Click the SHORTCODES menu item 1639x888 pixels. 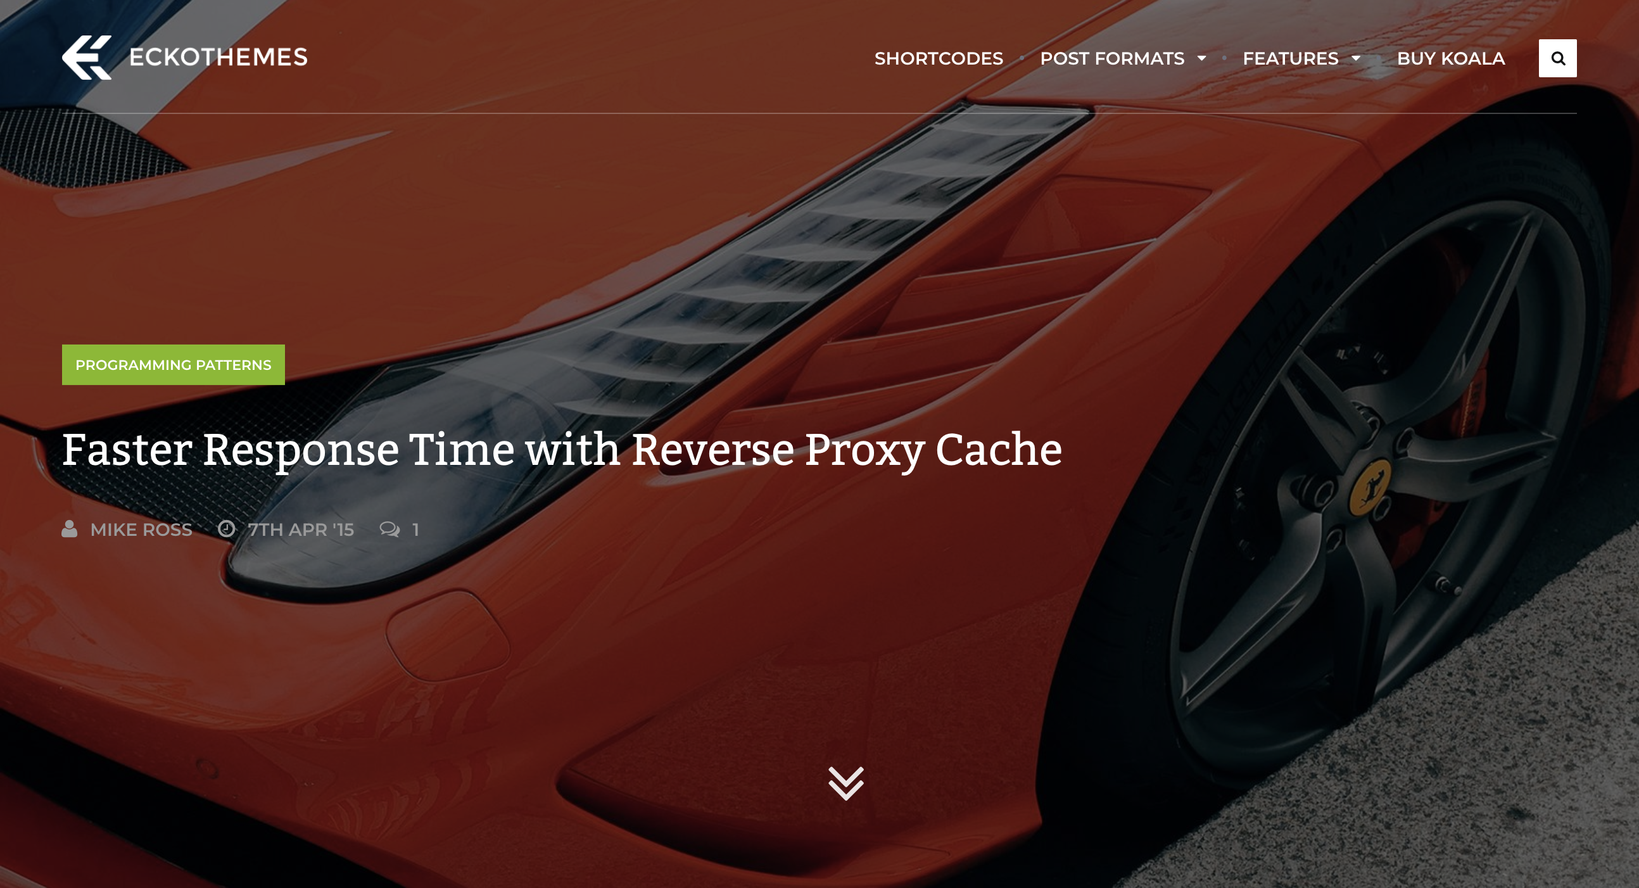coord(938,58)
